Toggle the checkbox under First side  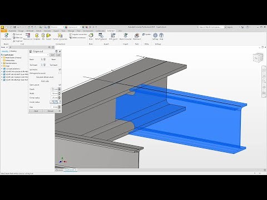tap(60, 85)
